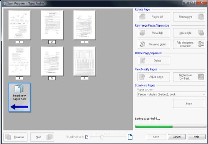Click the 'Scan More Pages' heading
Screen dimensions: 208x144
pos(145,85)
